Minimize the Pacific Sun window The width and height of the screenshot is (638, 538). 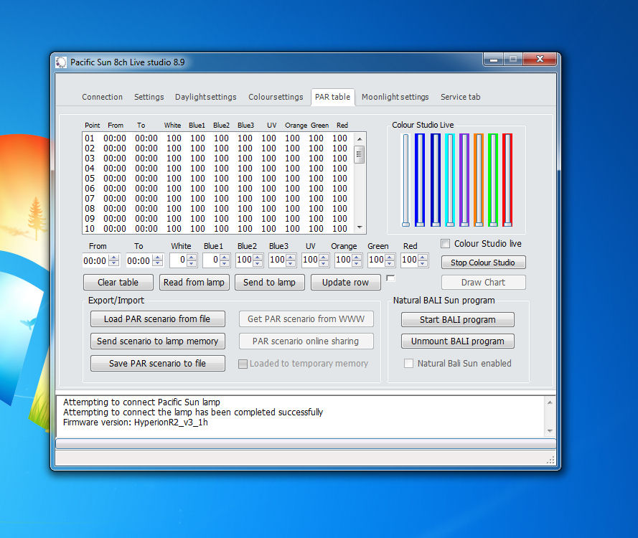(494, 60)
